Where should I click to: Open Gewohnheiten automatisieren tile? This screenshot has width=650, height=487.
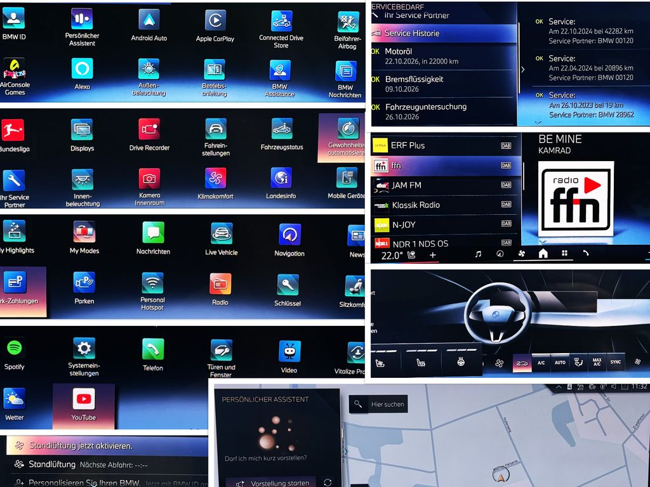point(342,138)
